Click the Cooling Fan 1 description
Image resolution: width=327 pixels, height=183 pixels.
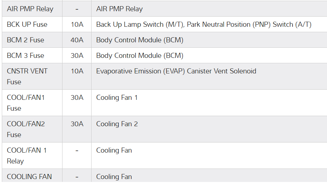pos(117,98)
